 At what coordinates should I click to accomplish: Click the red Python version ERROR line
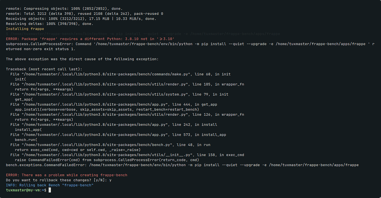(x=90, y=39)
